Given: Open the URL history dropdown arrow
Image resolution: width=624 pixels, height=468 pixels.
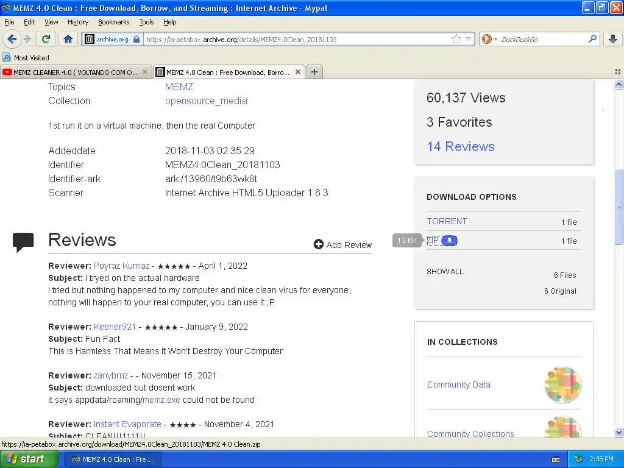Looking at the screenshot, I should pos(469,39).
